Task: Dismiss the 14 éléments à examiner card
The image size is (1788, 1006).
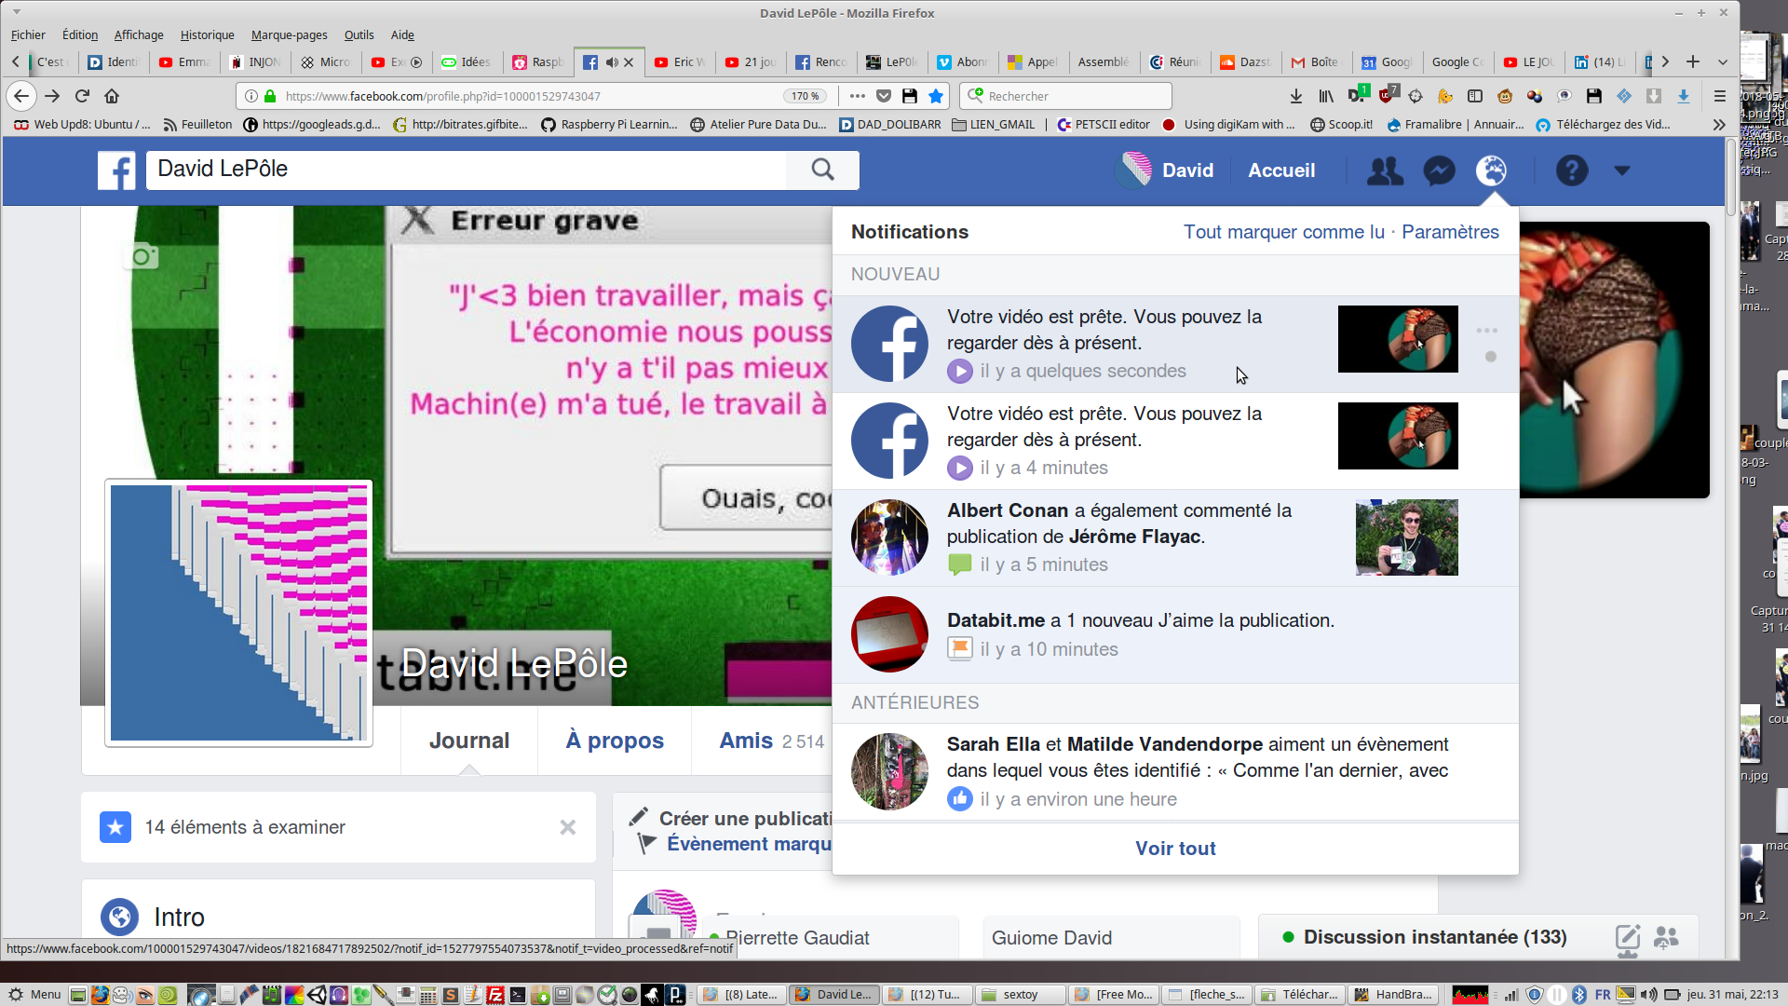Action: click(567, 827)
